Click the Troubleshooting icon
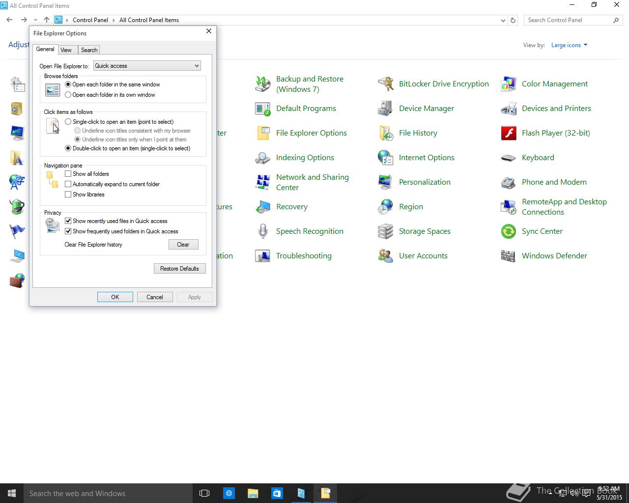 tap(263, 256)
